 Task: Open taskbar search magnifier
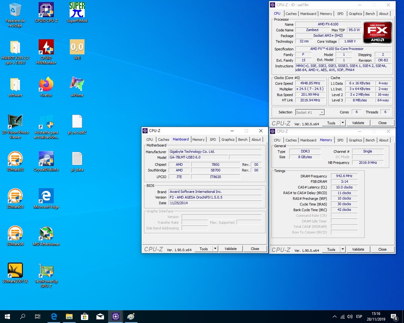[22, 316]
